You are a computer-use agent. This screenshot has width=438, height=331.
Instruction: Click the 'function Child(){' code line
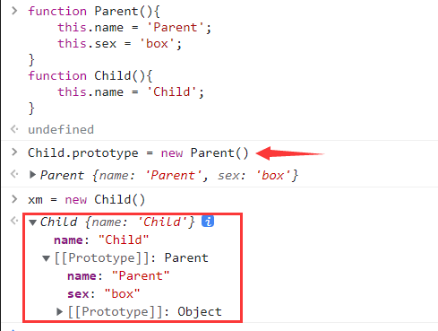point(90,75)
